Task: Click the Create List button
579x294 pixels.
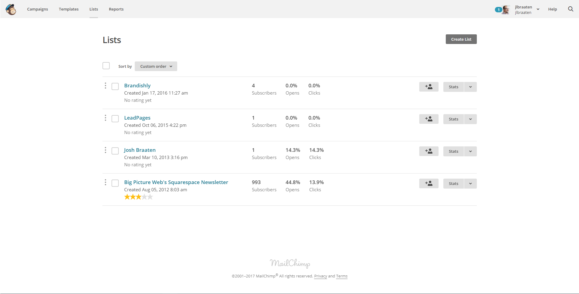Action: click(x=461, y=39)
